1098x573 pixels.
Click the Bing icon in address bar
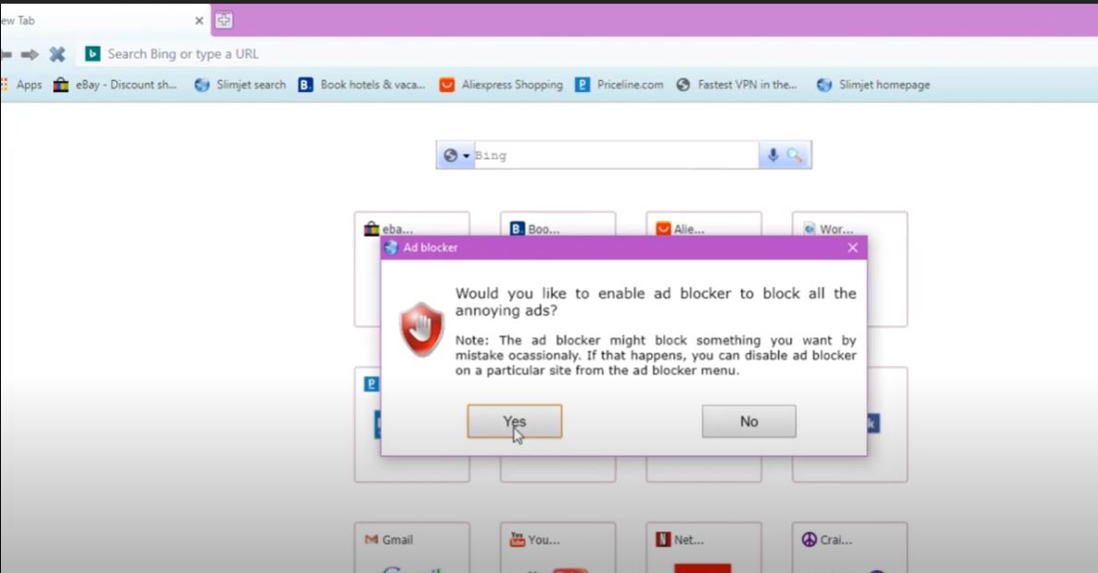pyautogui.click(x=92, y=53)
